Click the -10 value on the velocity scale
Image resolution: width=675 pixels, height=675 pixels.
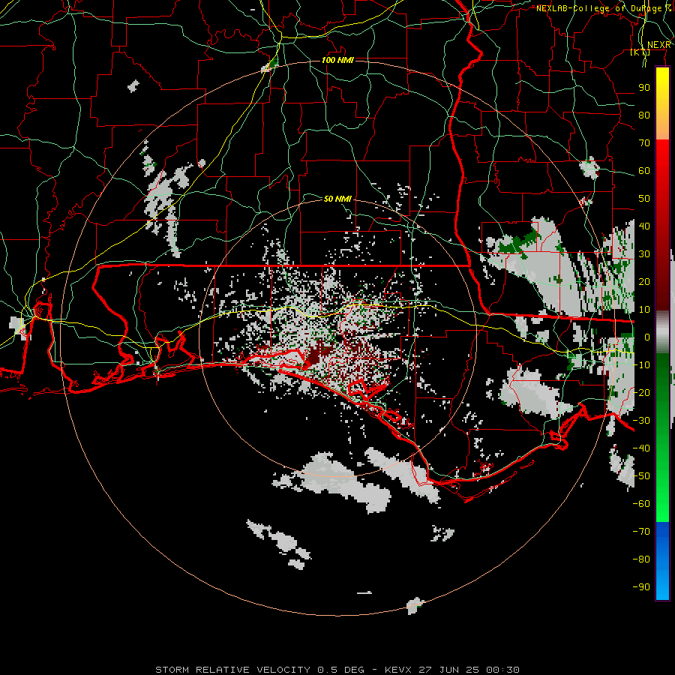[x=641, y=365]
